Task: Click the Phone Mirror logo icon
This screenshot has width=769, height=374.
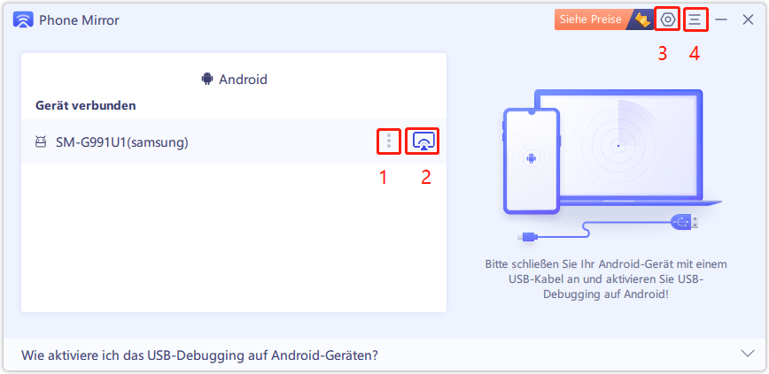Action: tap(23, 20)
